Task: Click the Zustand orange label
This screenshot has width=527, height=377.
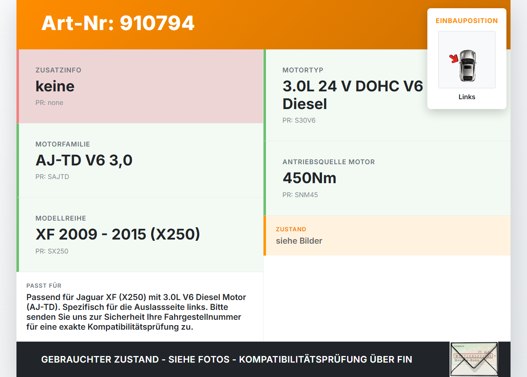Action: coord(291,229)
